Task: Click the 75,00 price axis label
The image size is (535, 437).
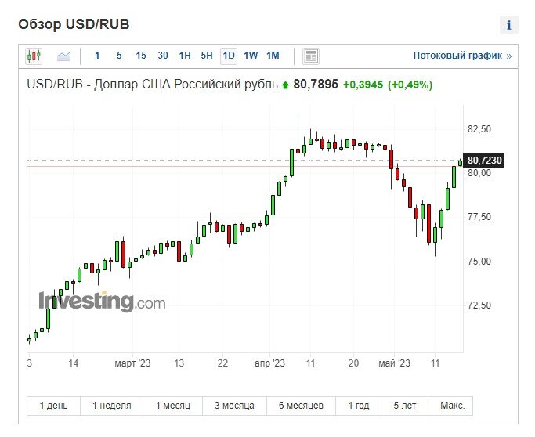Action: click(479, 262)
